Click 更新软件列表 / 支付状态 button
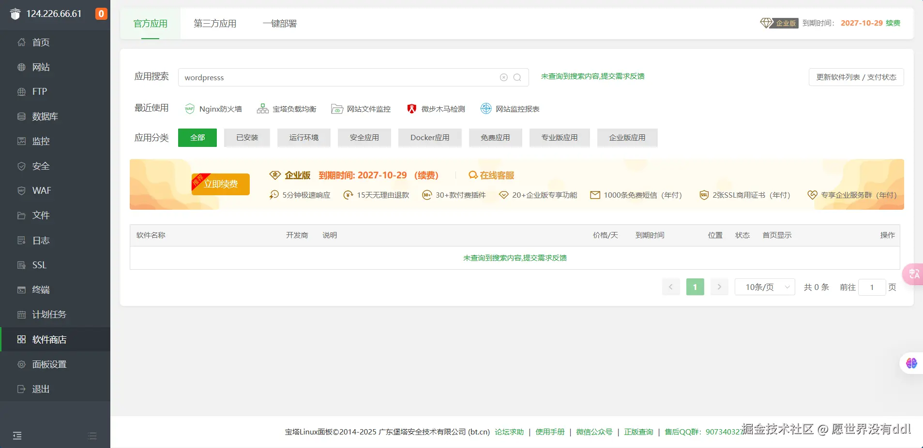Viewport: 923px width, 448px height. 856,77
